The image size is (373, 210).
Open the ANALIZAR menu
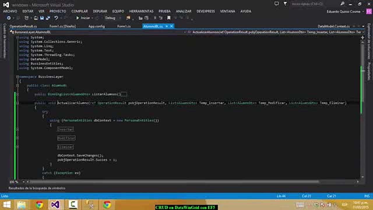(184, 11)
